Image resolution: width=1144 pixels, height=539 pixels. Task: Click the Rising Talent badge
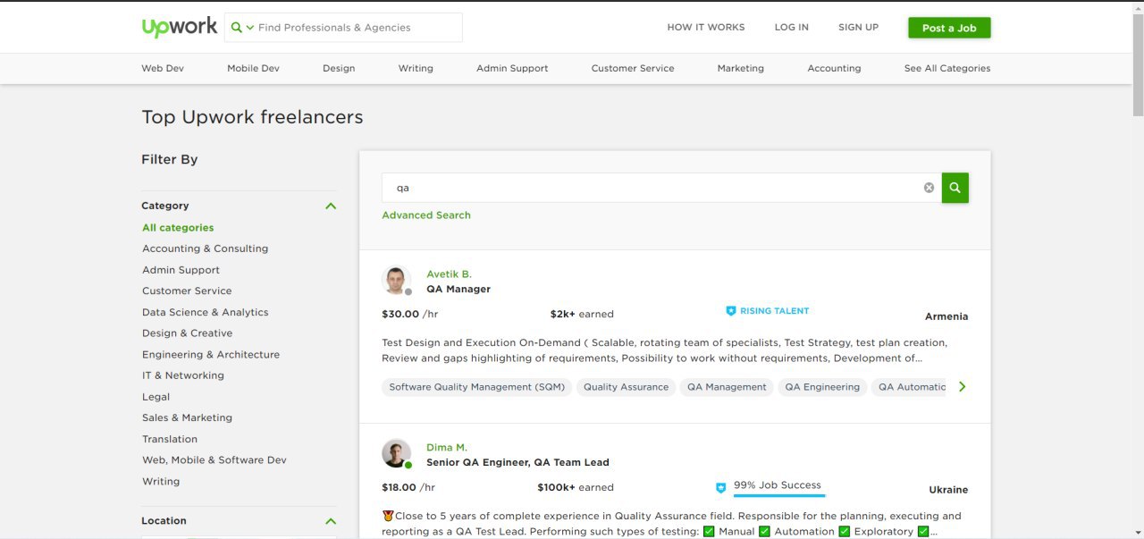click(768, 311)
